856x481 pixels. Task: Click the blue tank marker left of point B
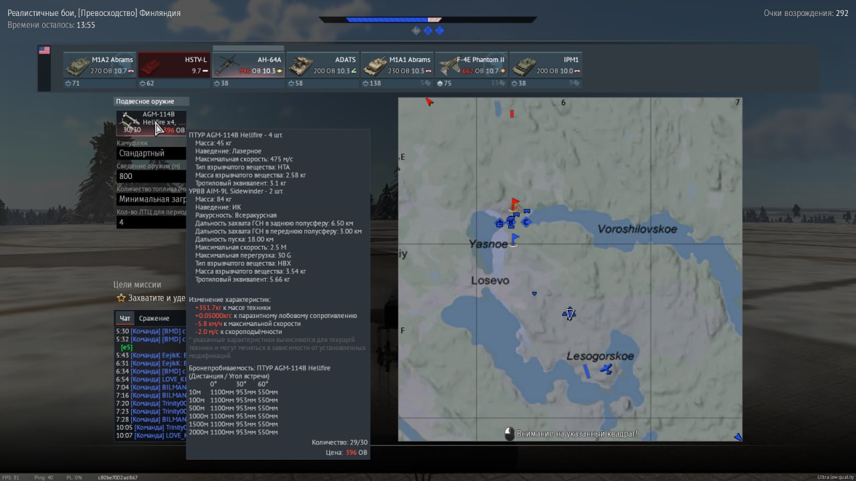click(x=499, y=223)
